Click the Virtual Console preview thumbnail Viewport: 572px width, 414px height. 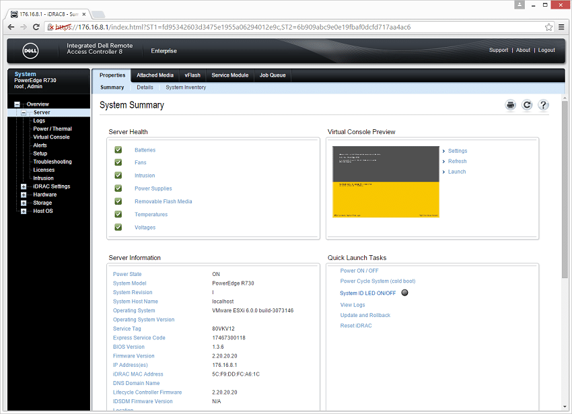(x=386, y=182)
